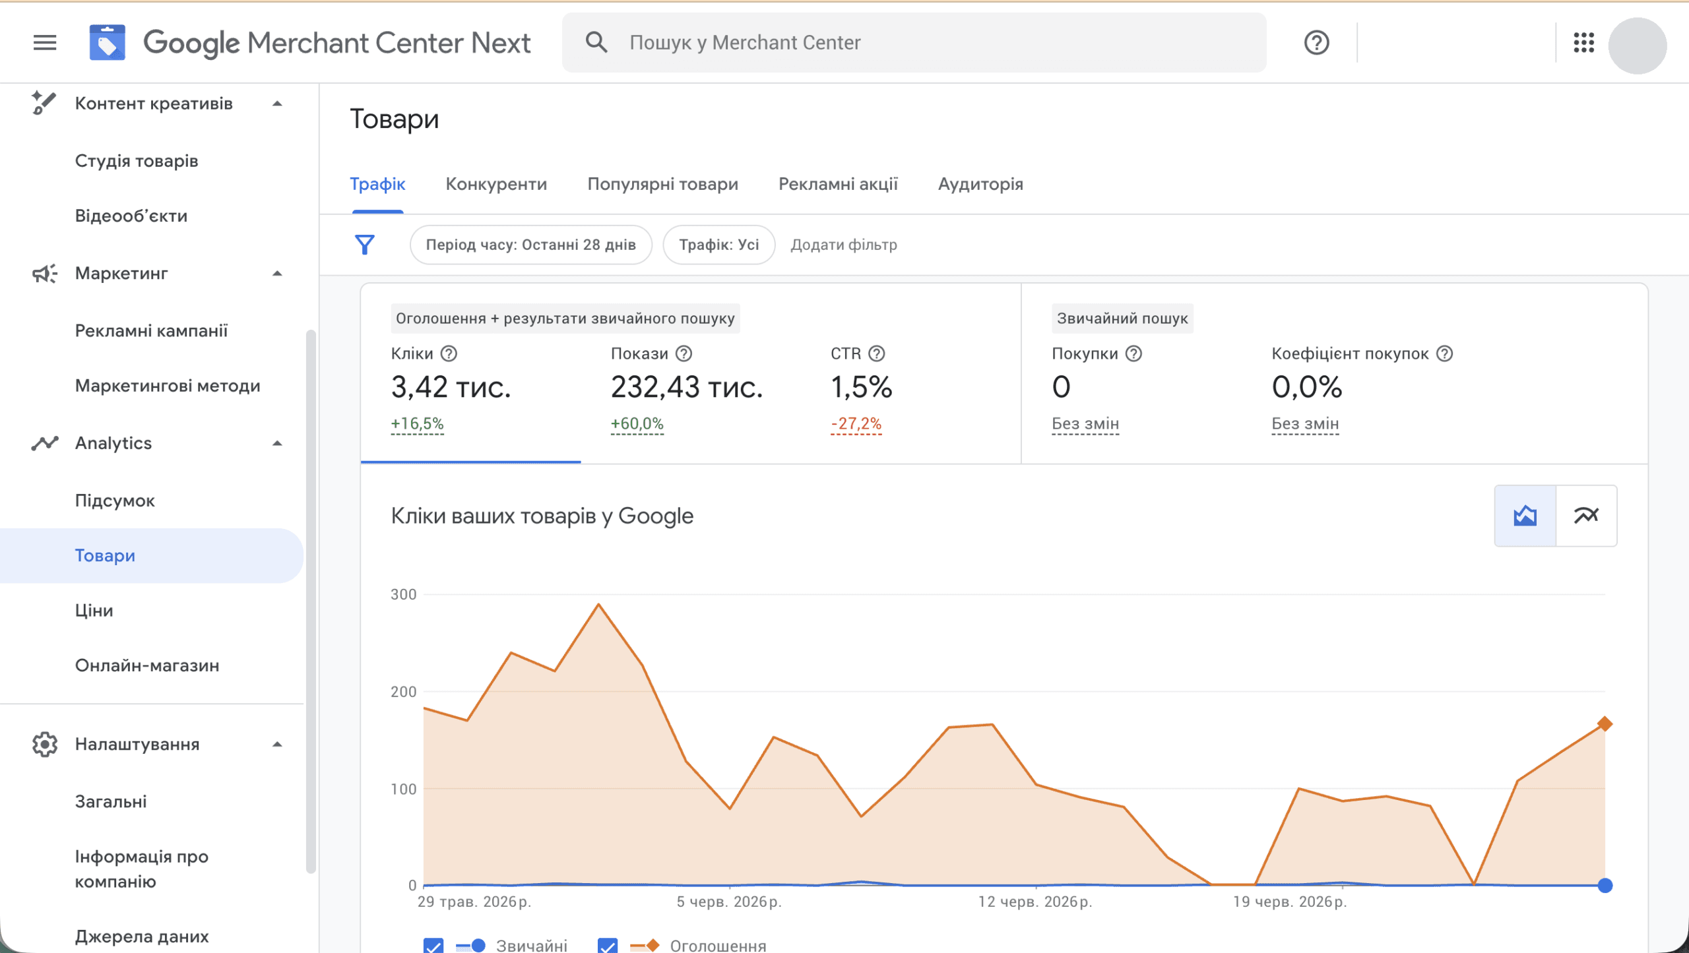Open help tooltip next to CTR
This screenshot has height=953, width=1689.
pos(876,354)
